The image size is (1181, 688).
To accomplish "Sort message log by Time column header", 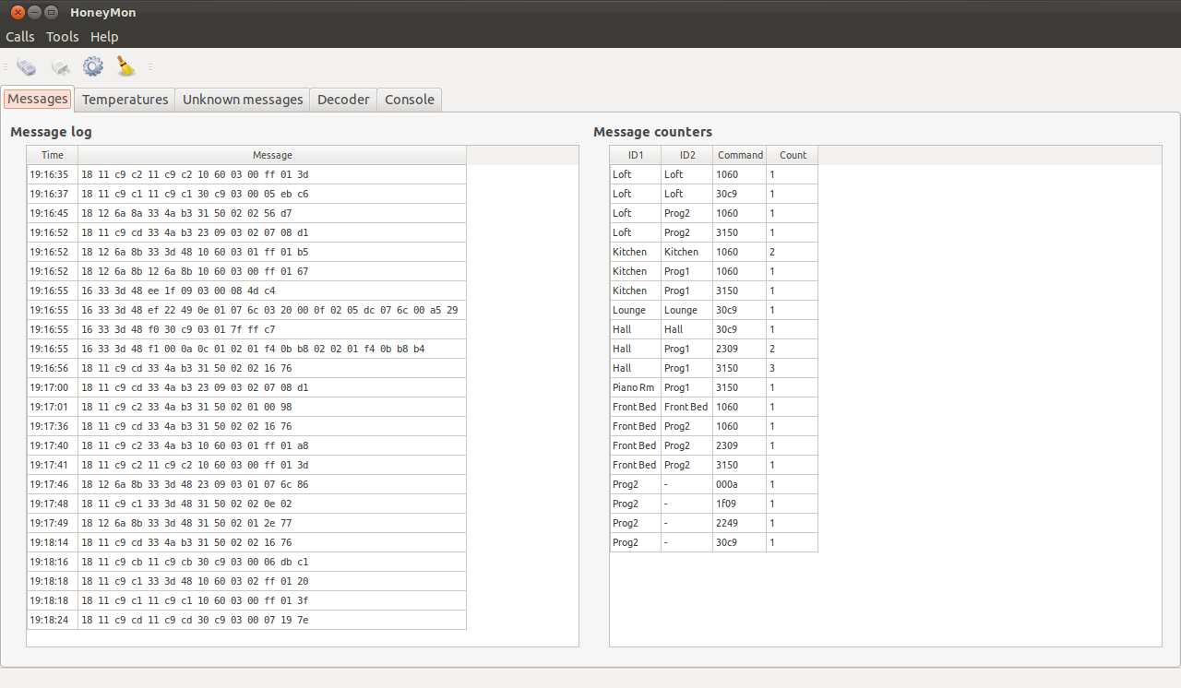I will (x=53, y=155).
